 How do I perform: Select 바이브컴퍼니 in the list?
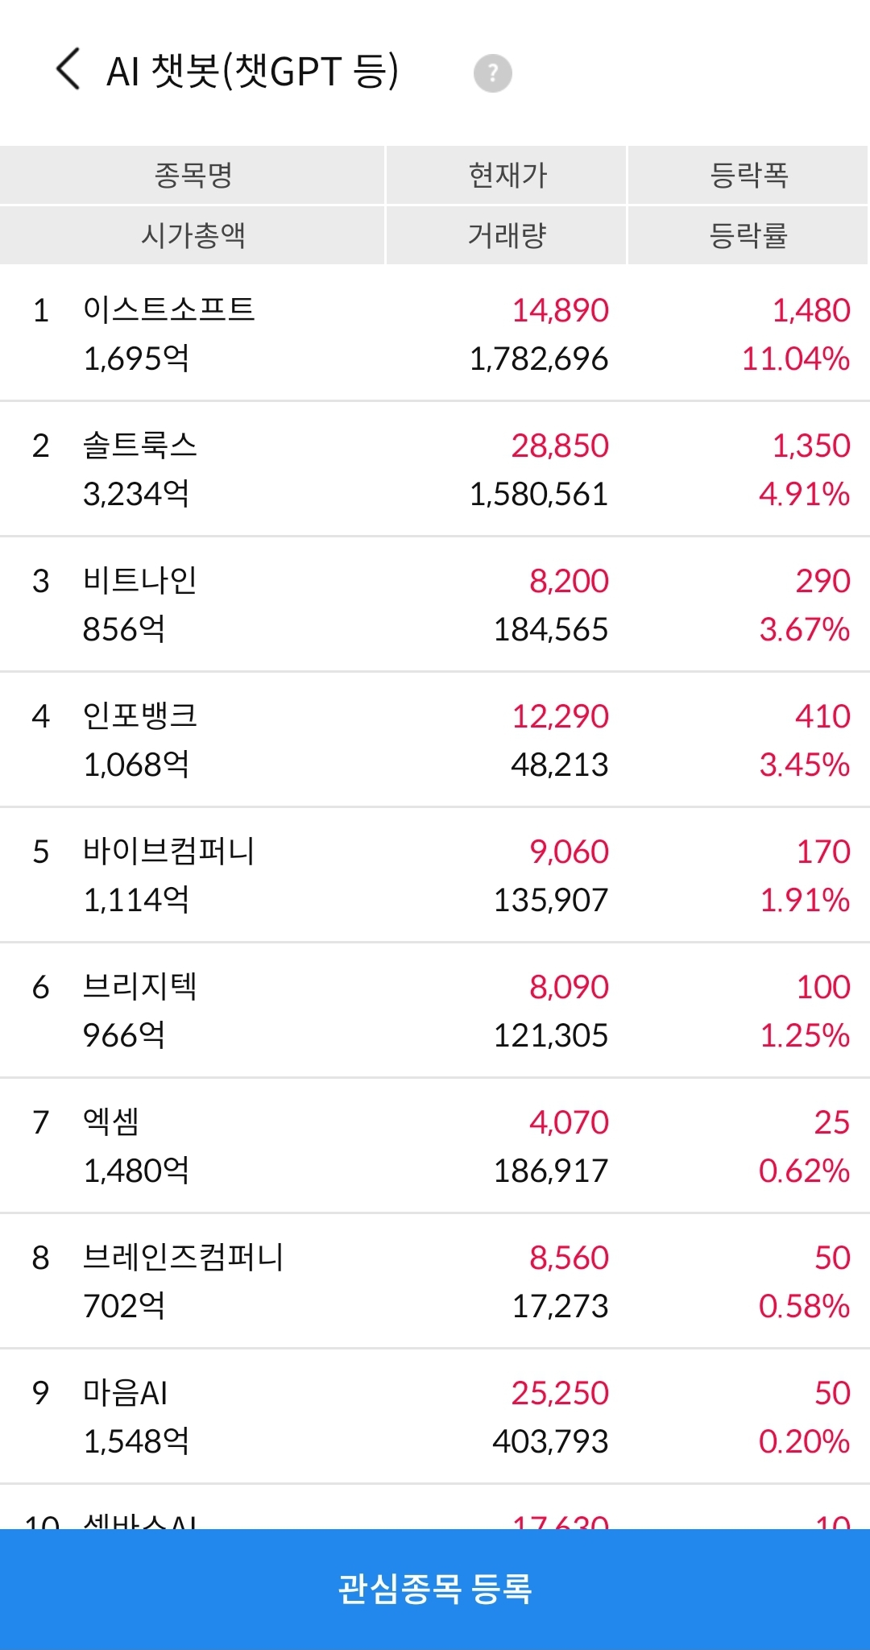[x=435, y=875]
